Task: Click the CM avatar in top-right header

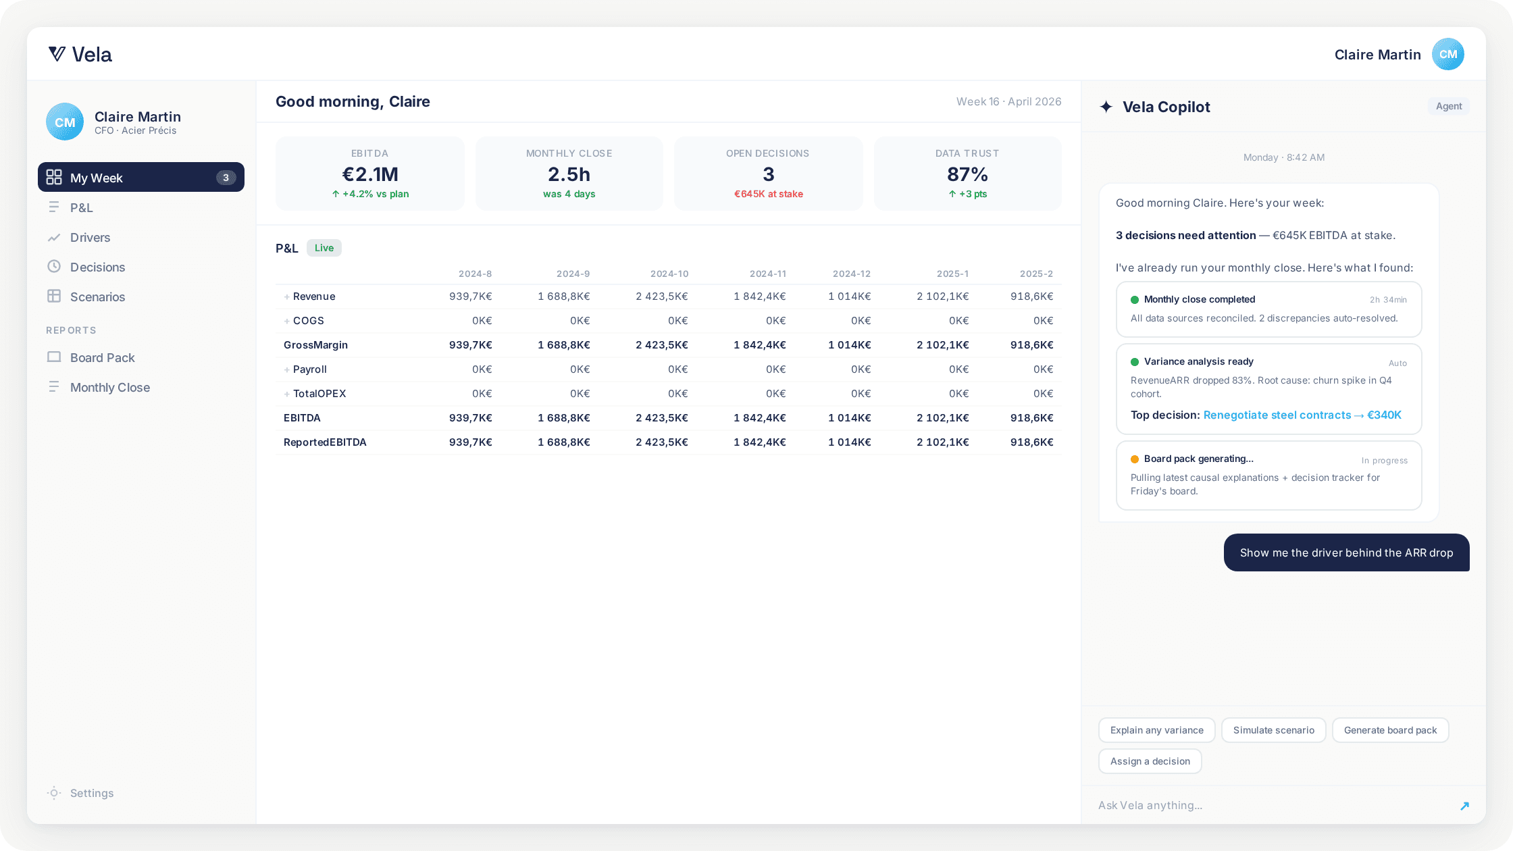Action: [1447, 54]
